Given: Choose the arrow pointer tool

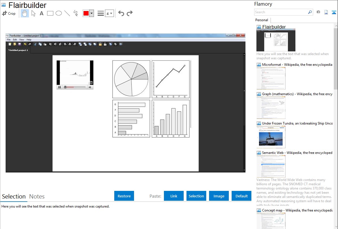Looking at the screenshot, I should tap(33, 13).
